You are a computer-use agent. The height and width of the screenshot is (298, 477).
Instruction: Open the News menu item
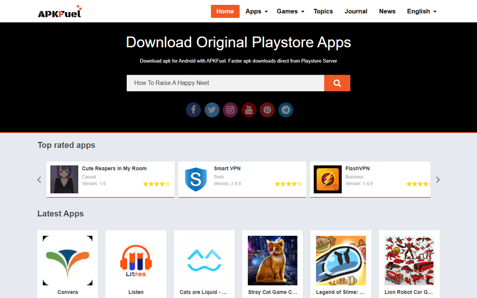pyautogui.click(x=387, y=11)
